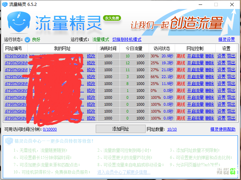
Task: Click the blue mascot logo in the banner
Action: (19, 22)
